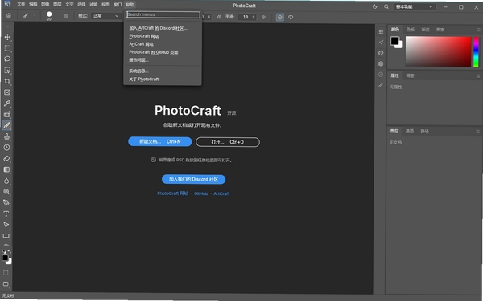The image size is (483, 301).
Task: Switch to the 通道 tab
Action: 410,131
